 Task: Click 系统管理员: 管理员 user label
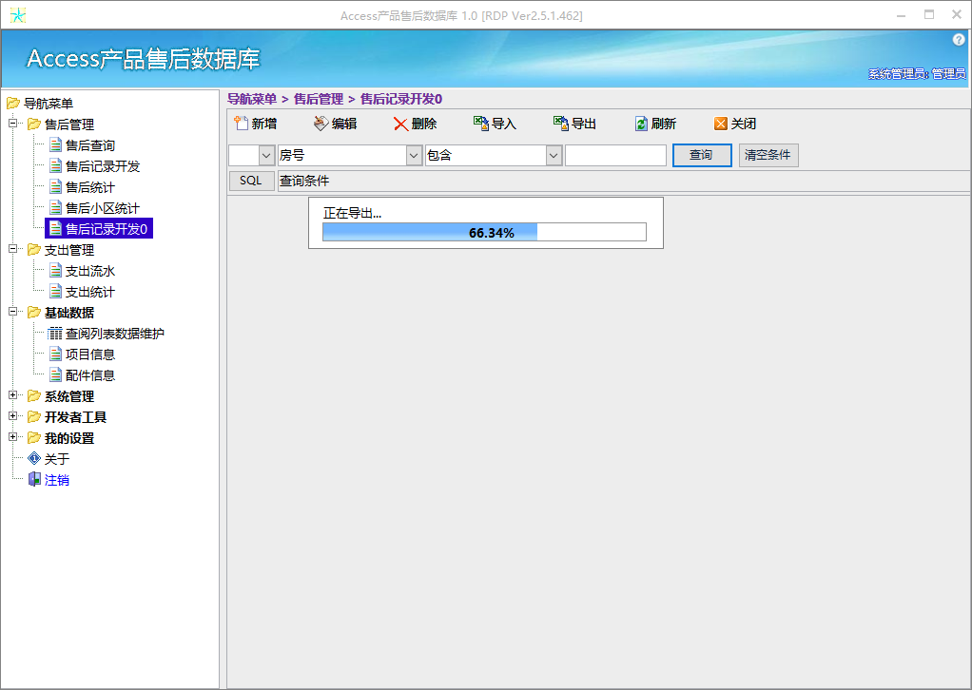click(x=916, y=74)
